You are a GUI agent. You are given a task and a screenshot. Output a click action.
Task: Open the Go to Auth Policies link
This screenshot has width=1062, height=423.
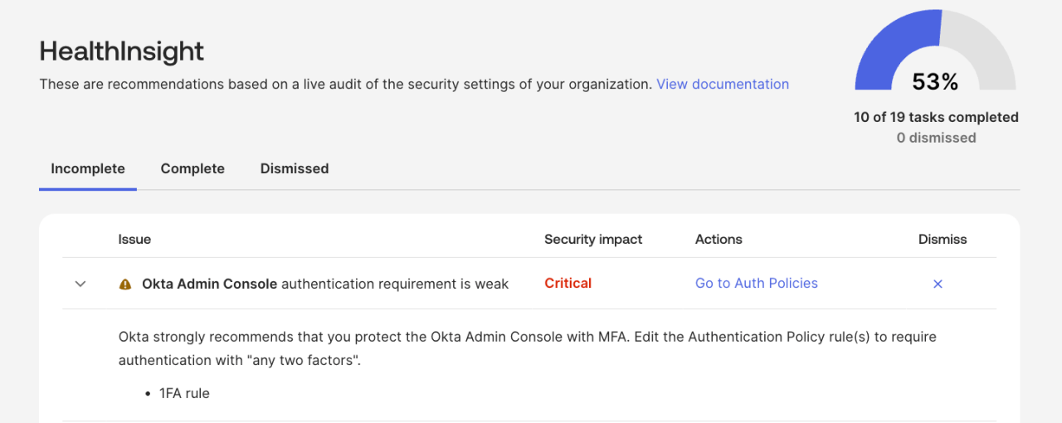[x=756, y=284]
